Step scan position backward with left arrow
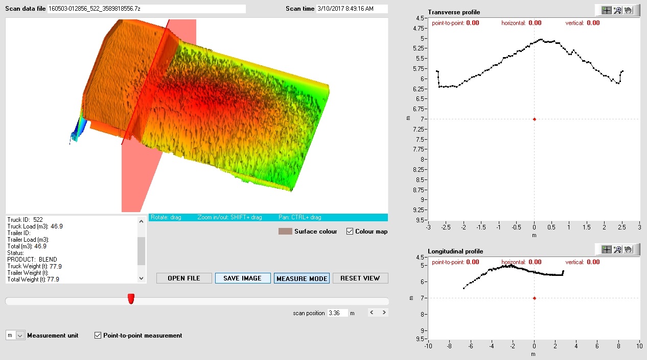The height and width of the screenshot is (360, 647). tap(372, 313)
